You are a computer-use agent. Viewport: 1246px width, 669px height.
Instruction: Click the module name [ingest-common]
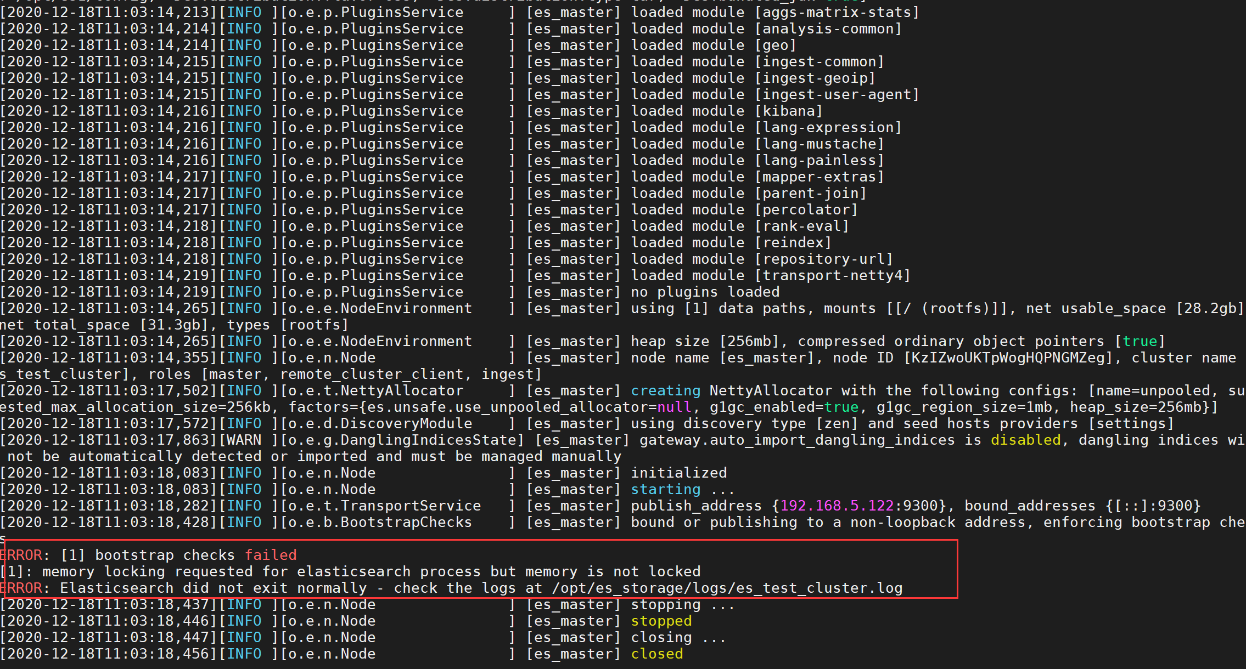(x=820, y=61)
